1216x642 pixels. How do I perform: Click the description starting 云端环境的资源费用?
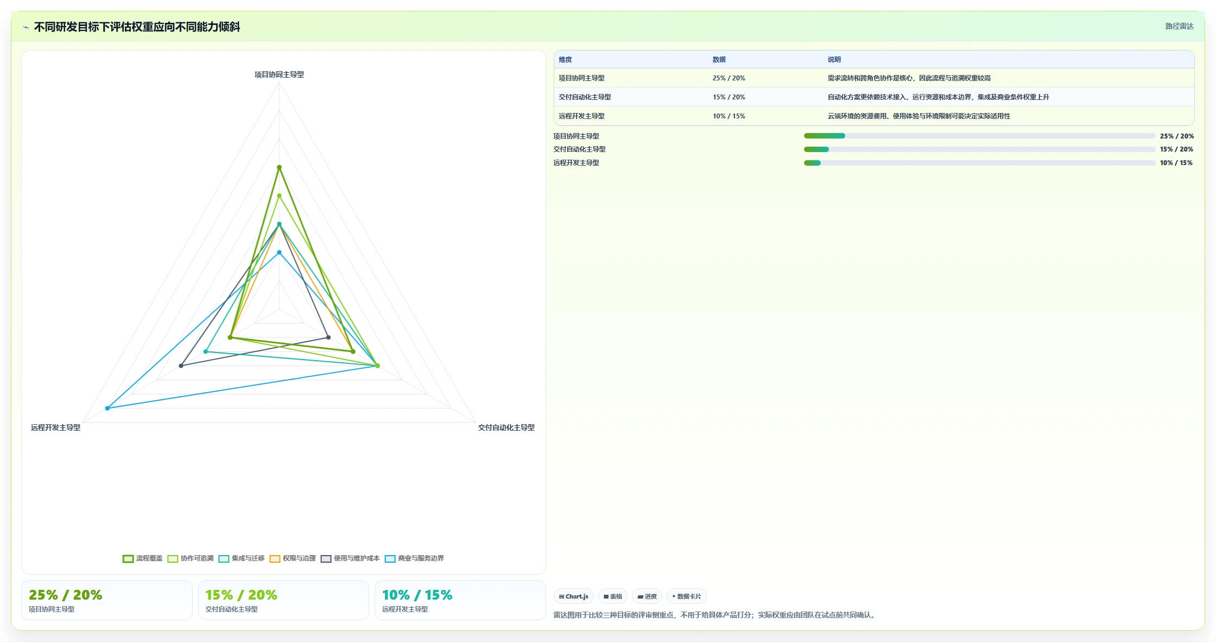tap(919, 116)
